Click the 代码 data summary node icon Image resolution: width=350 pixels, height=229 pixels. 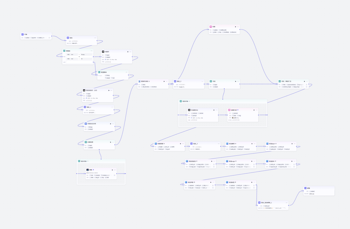[x=279, y=81]
